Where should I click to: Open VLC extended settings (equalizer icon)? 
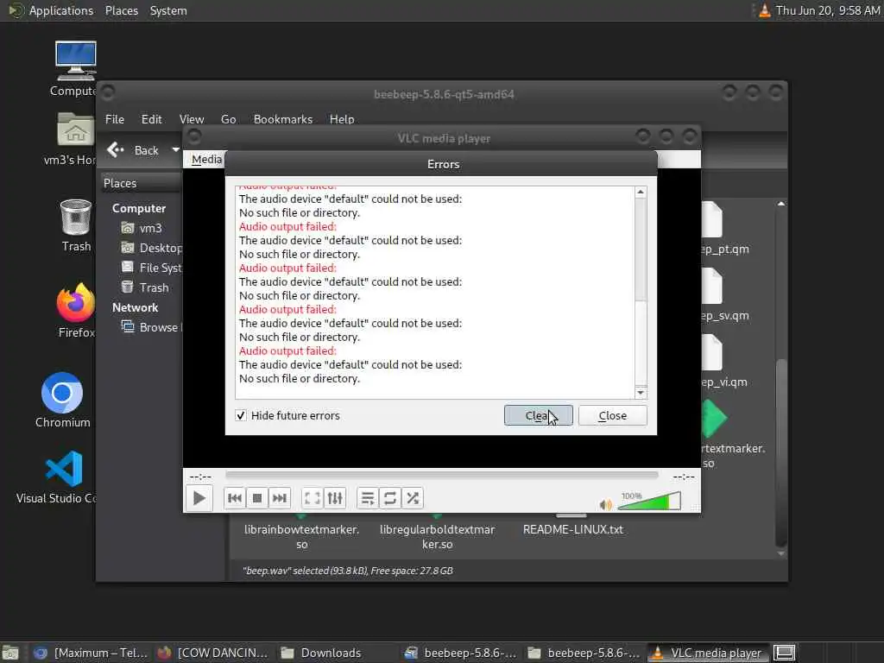335,498
